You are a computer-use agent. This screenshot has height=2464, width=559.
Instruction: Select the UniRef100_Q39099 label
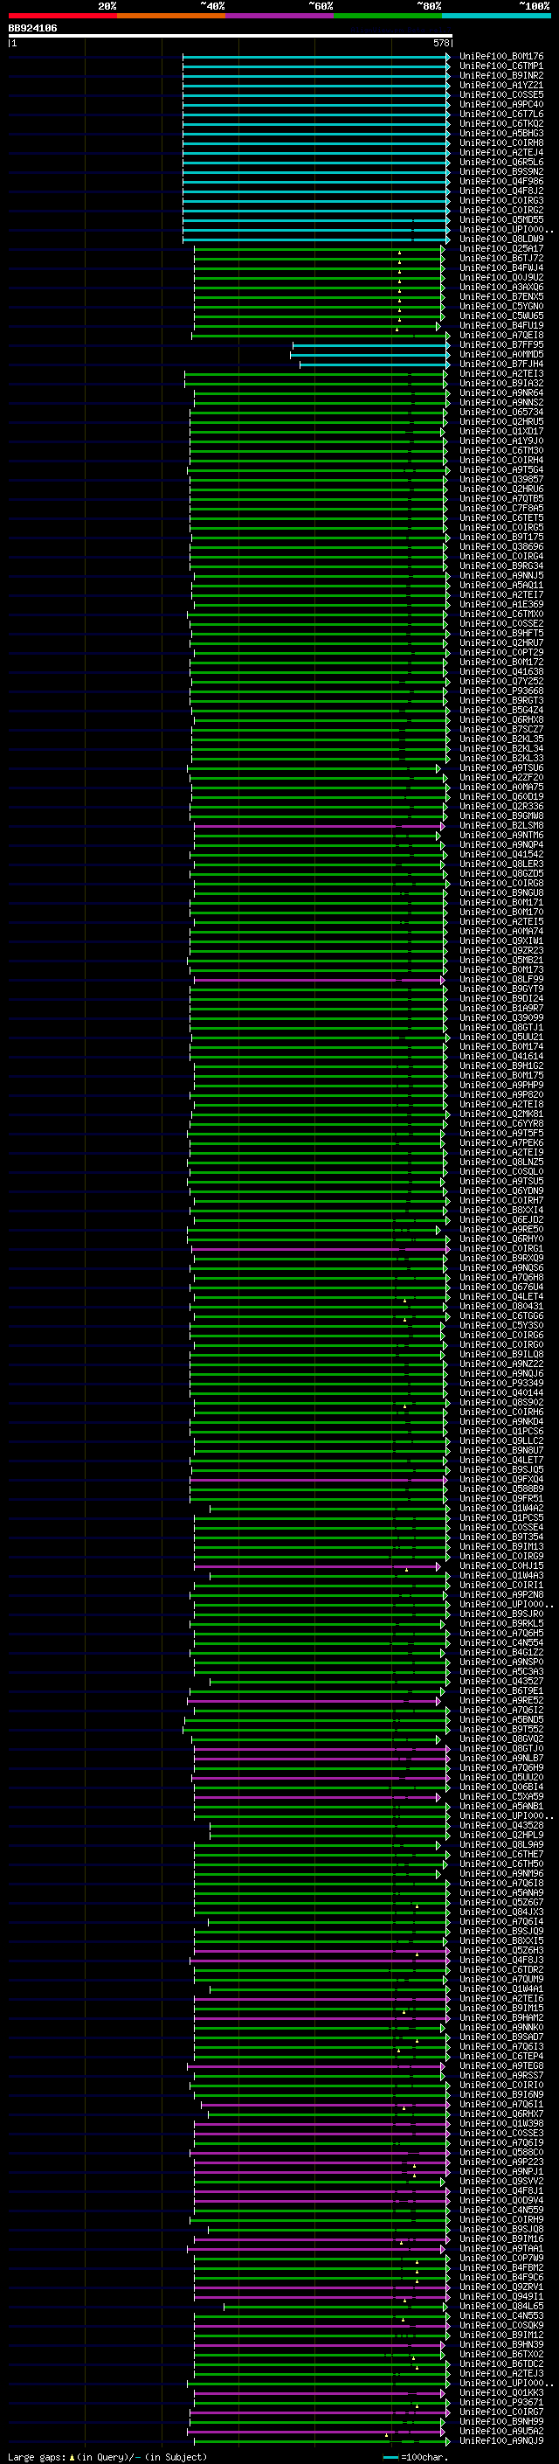(x=500, y=1017)
